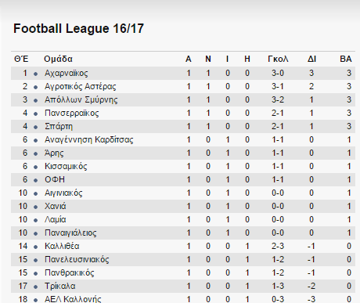The height and width of the screenshot is (303, 360).
Task: Select Παναιγιάλειος in the table
Action: (70, 233)
